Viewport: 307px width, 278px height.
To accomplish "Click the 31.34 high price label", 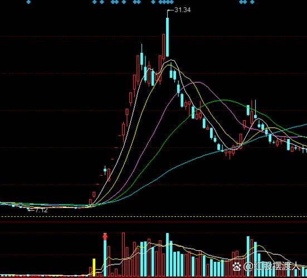I will click(182, 10).
